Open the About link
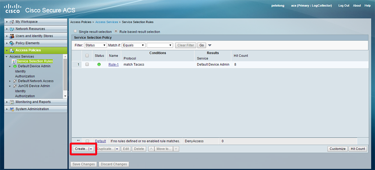375x170 pixels. [357, 6]
